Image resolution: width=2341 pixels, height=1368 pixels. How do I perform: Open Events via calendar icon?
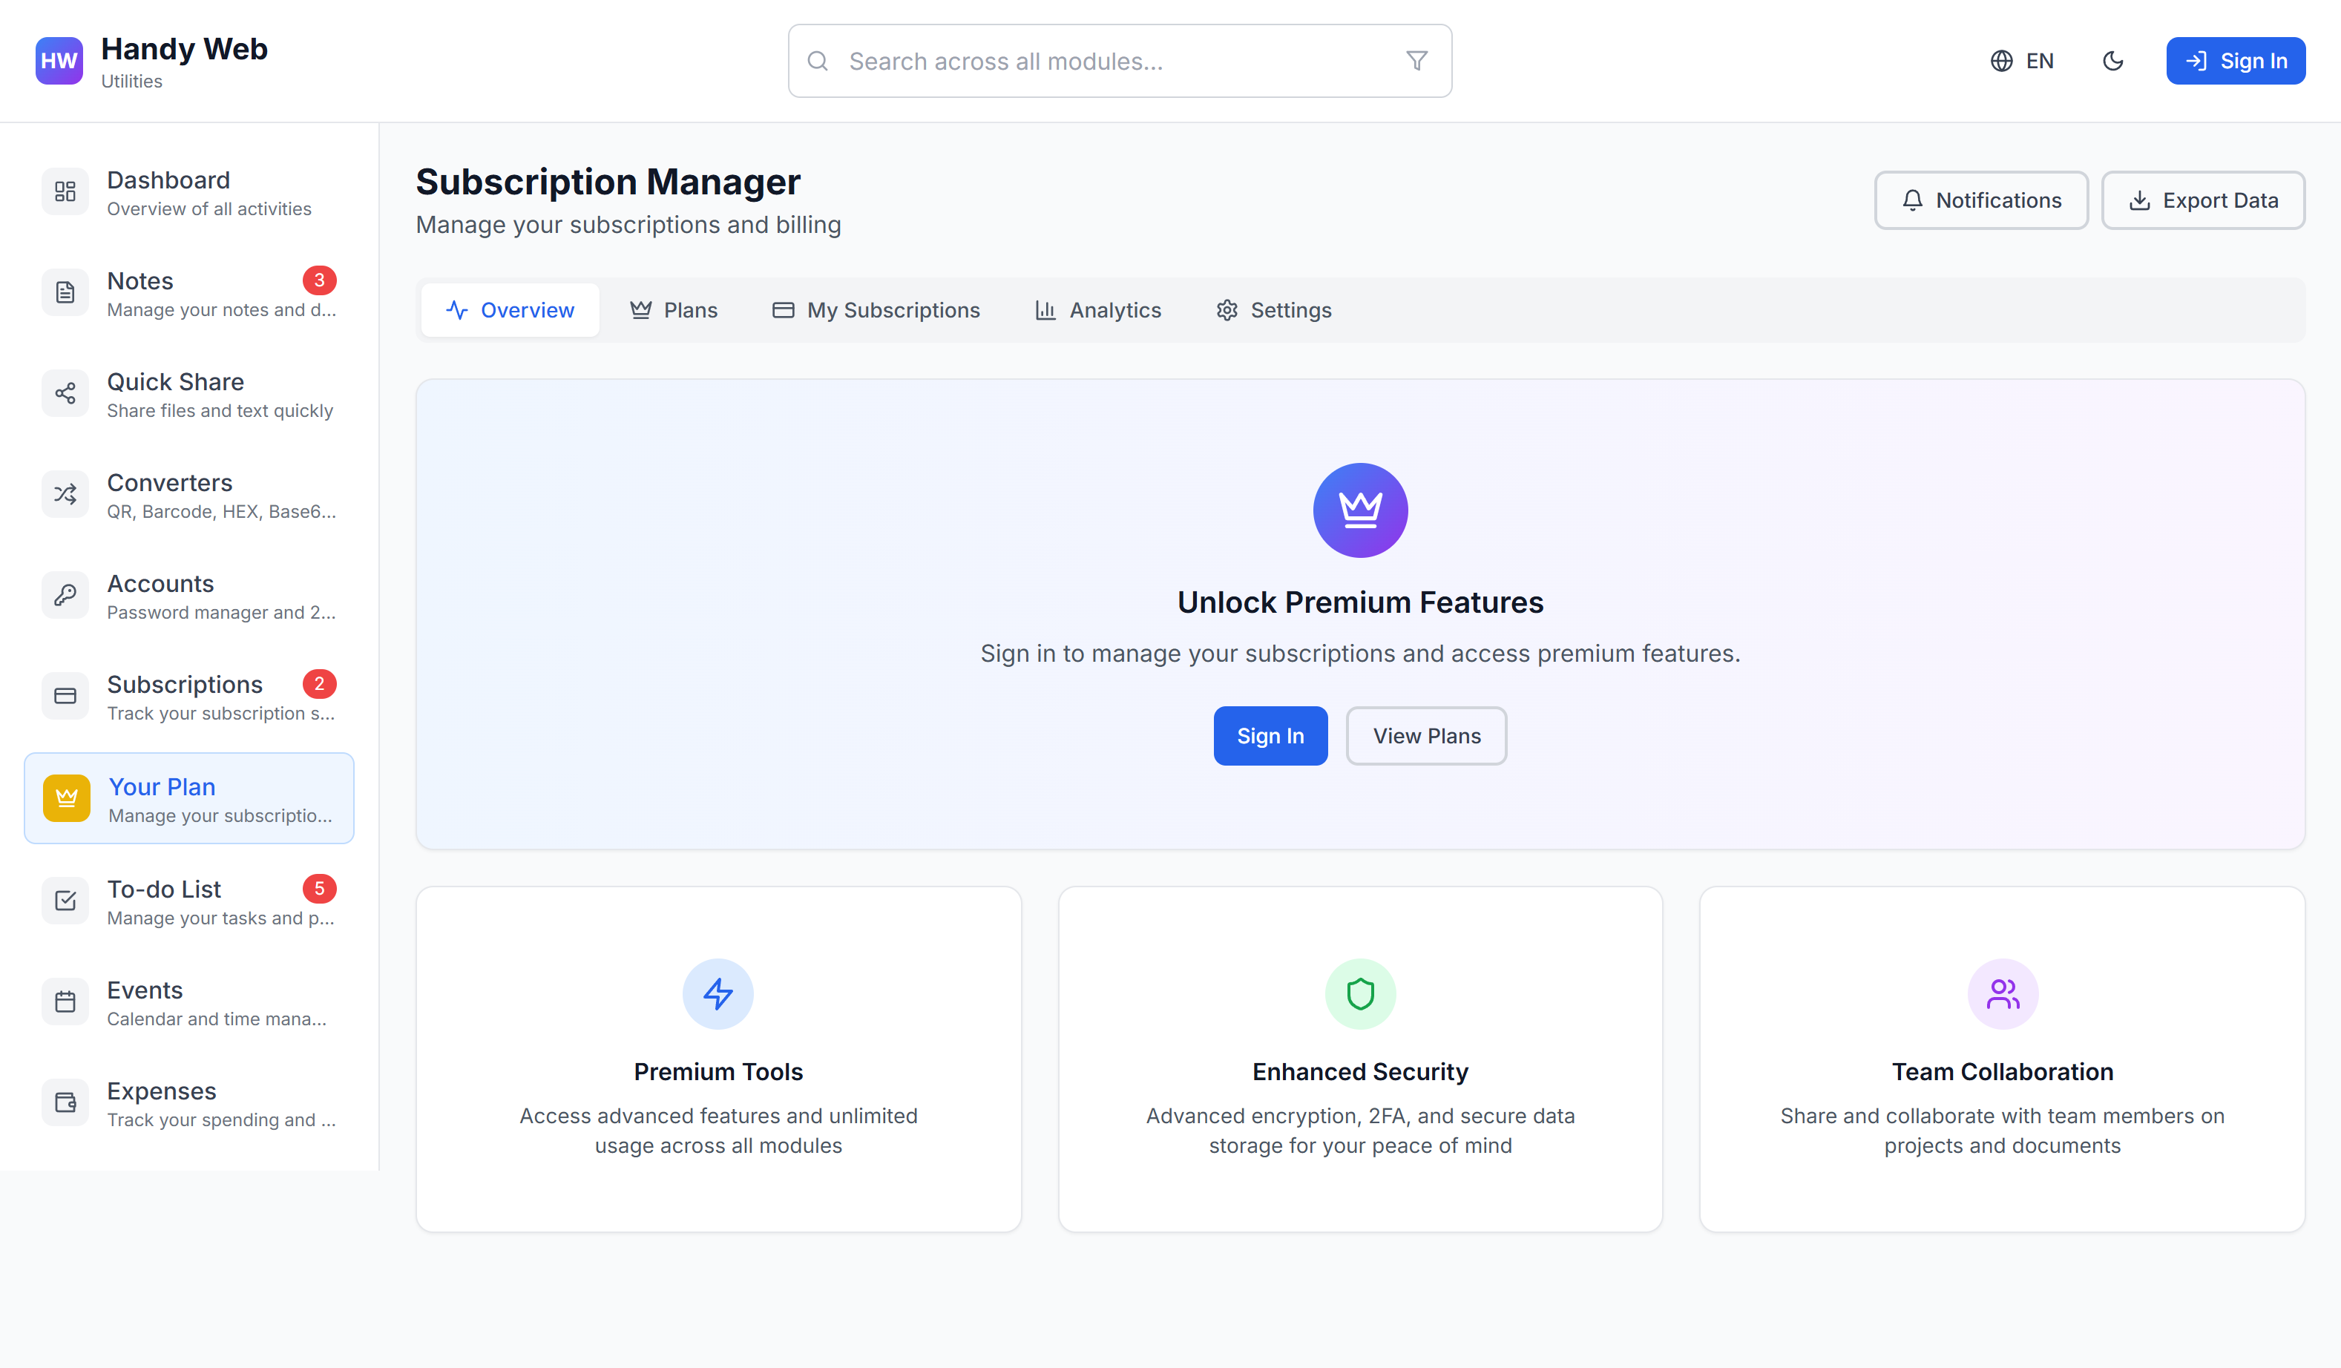pyautogui.click(x=65, y=1002)
